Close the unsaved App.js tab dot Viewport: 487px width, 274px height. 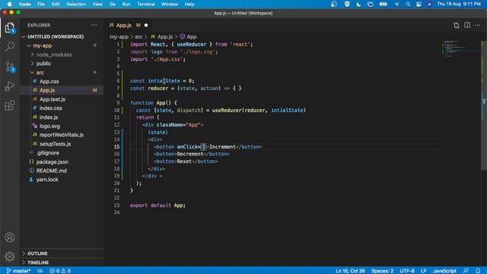(146, 25)
